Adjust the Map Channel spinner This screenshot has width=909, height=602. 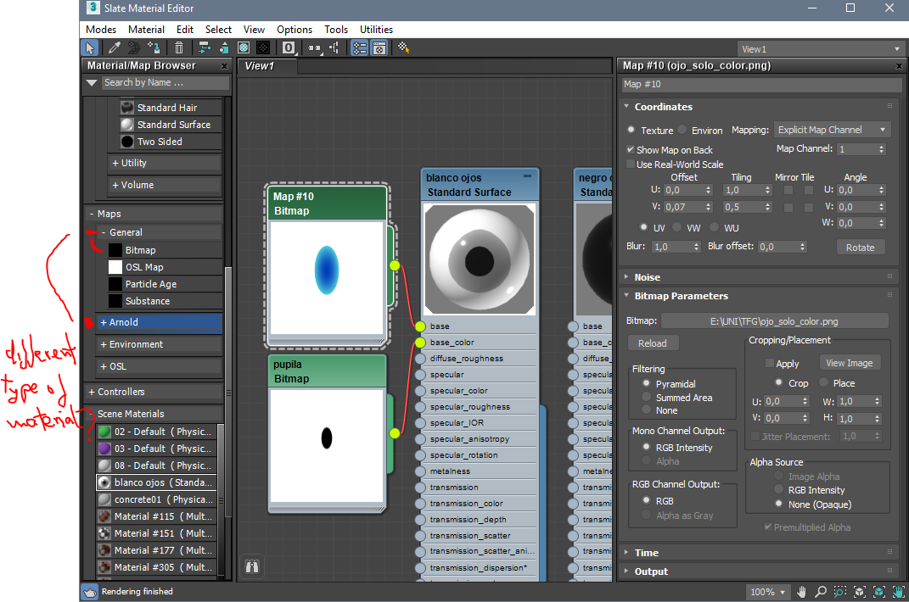click(x=881, y=149)
